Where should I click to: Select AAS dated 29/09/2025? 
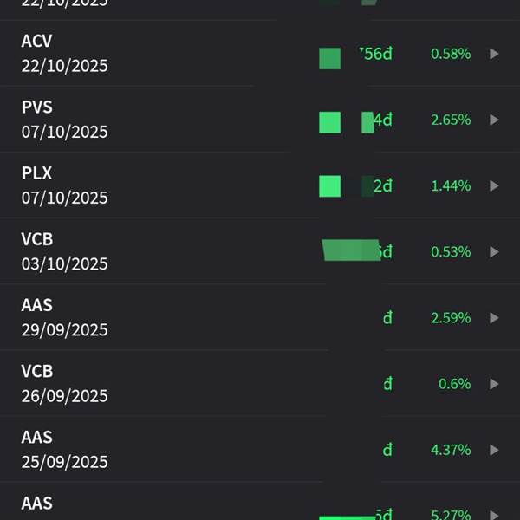64,318
